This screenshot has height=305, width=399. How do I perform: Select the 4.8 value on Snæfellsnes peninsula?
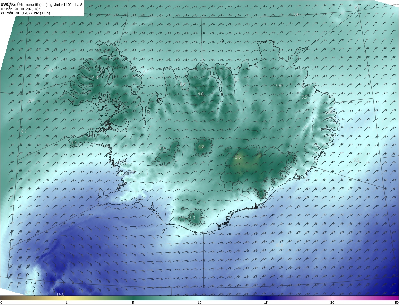(74, 143)
